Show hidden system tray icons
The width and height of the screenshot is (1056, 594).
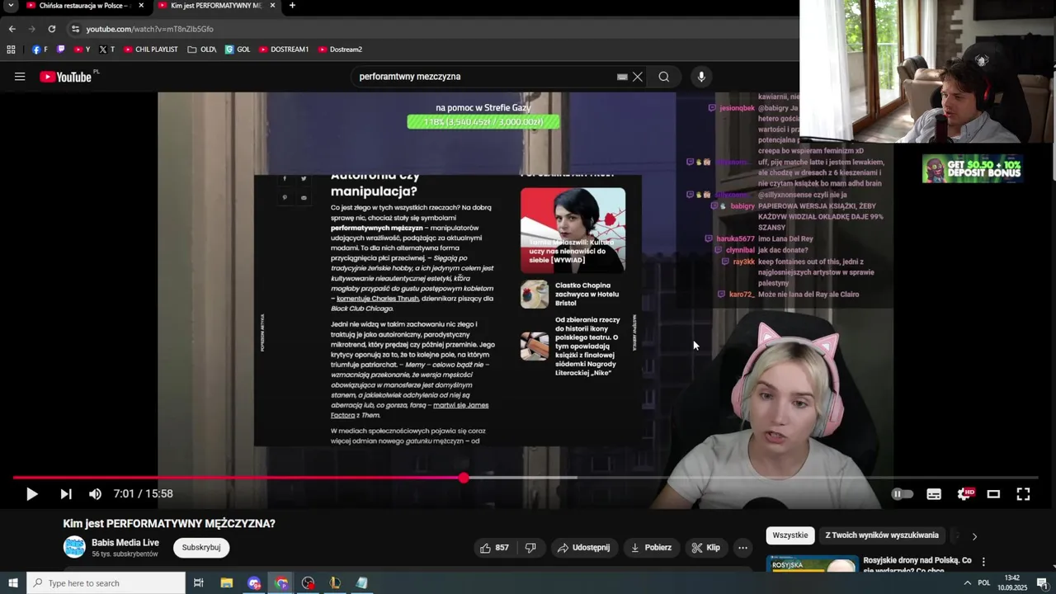tap(968, 583)
